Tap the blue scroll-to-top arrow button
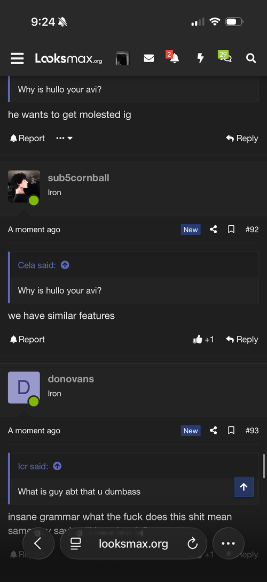Image resolution: width=267 pixels, height=582 pixels. coord(244,487)
